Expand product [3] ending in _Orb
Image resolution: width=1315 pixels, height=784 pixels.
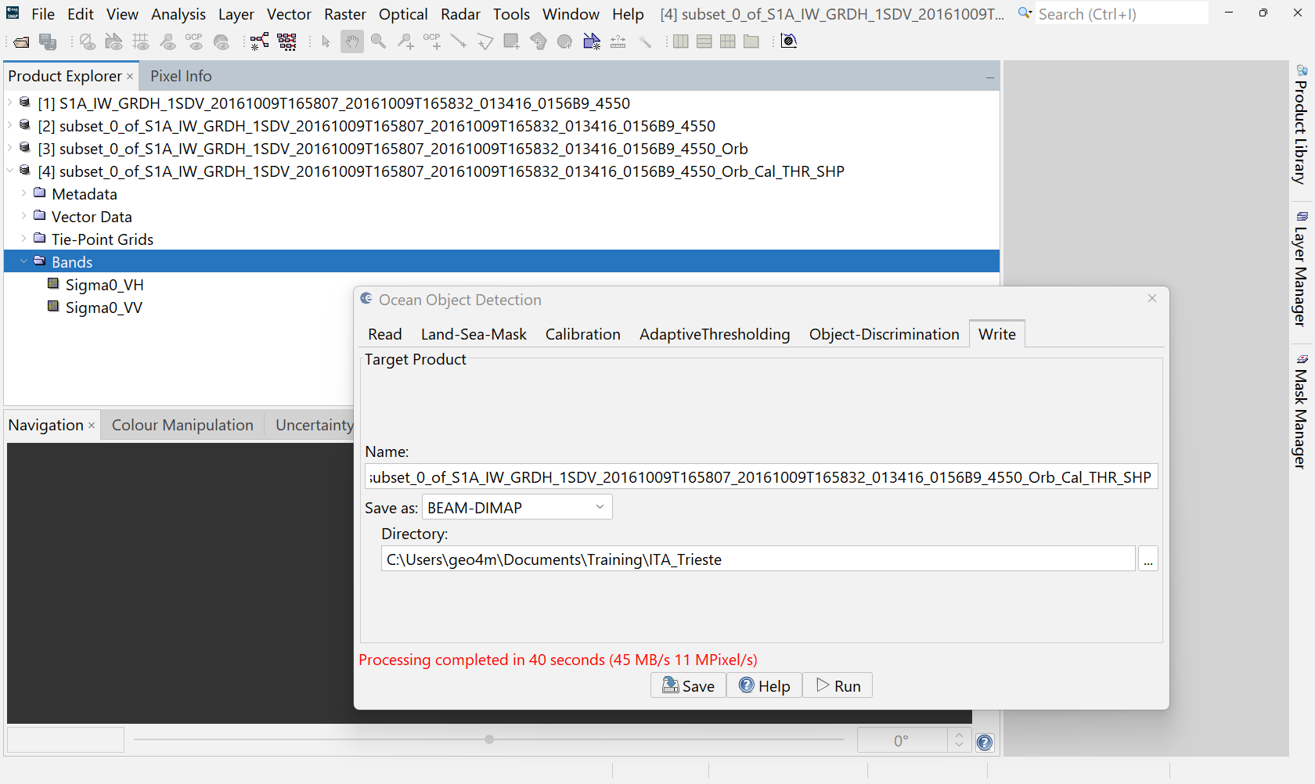pos(9,148)
